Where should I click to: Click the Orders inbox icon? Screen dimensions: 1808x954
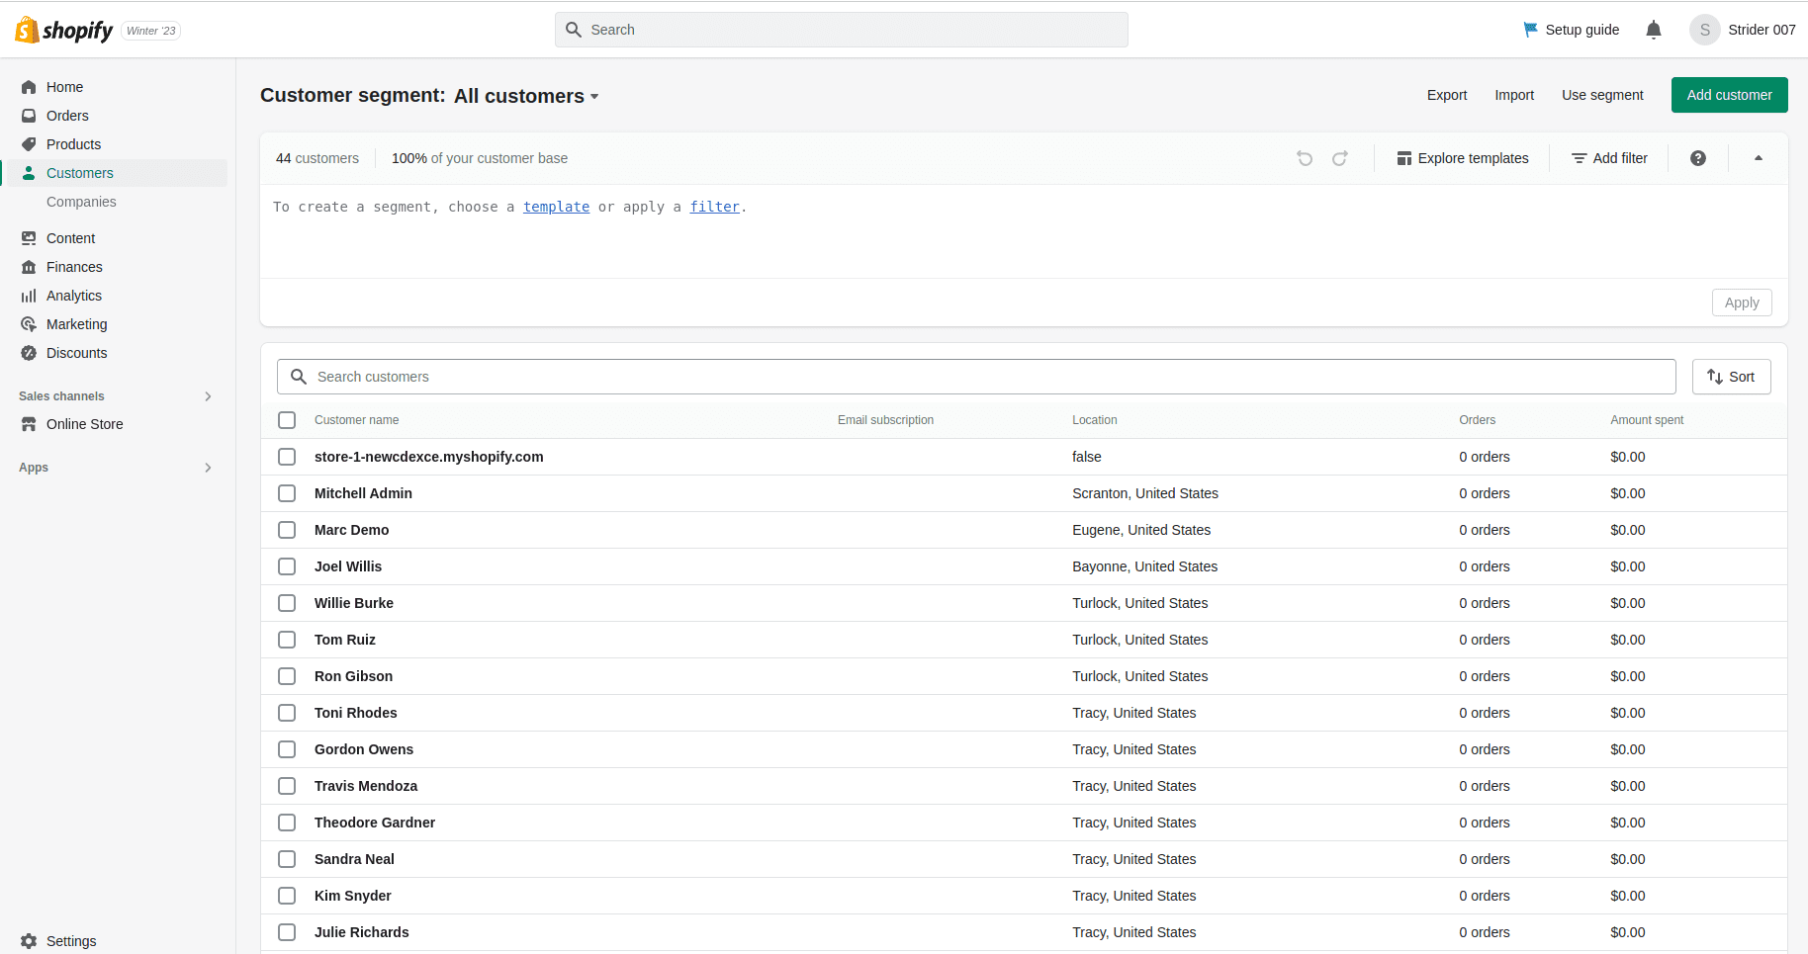(29, 116)
